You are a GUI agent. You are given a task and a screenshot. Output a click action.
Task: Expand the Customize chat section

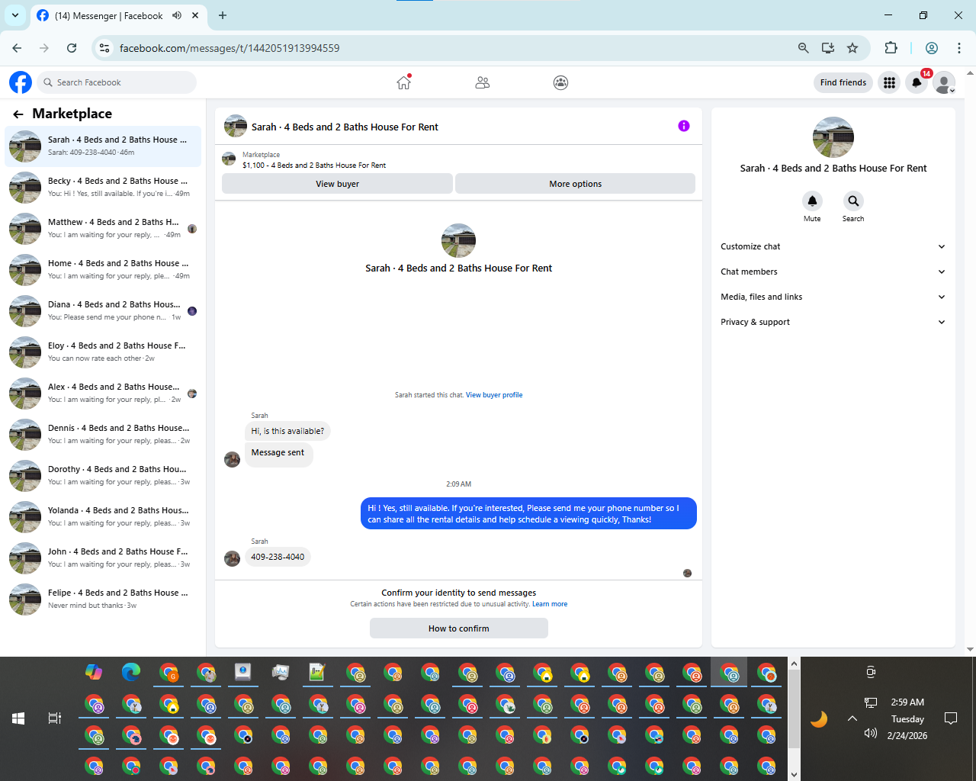[x=833, y=246]
